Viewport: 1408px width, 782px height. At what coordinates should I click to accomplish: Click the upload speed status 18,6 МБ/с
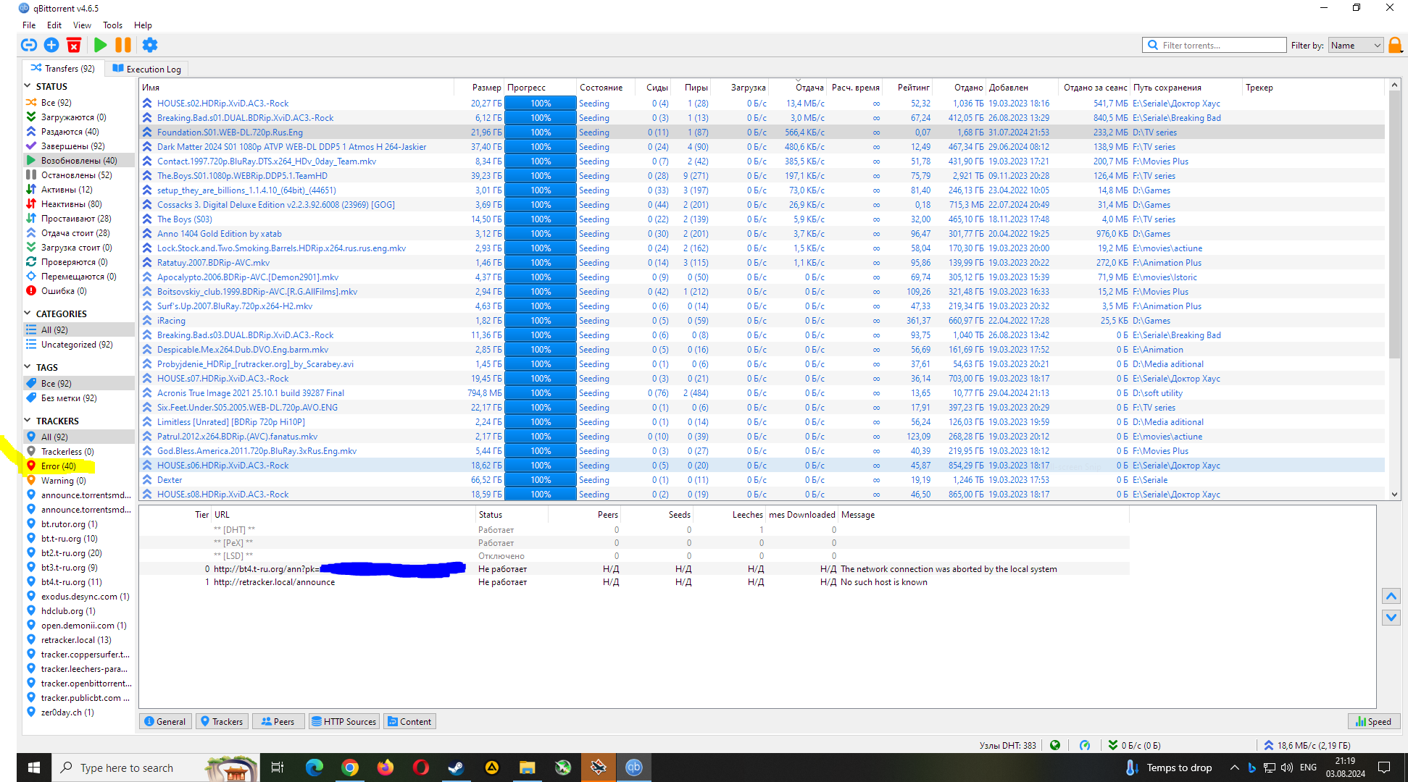pos(1307,745)
